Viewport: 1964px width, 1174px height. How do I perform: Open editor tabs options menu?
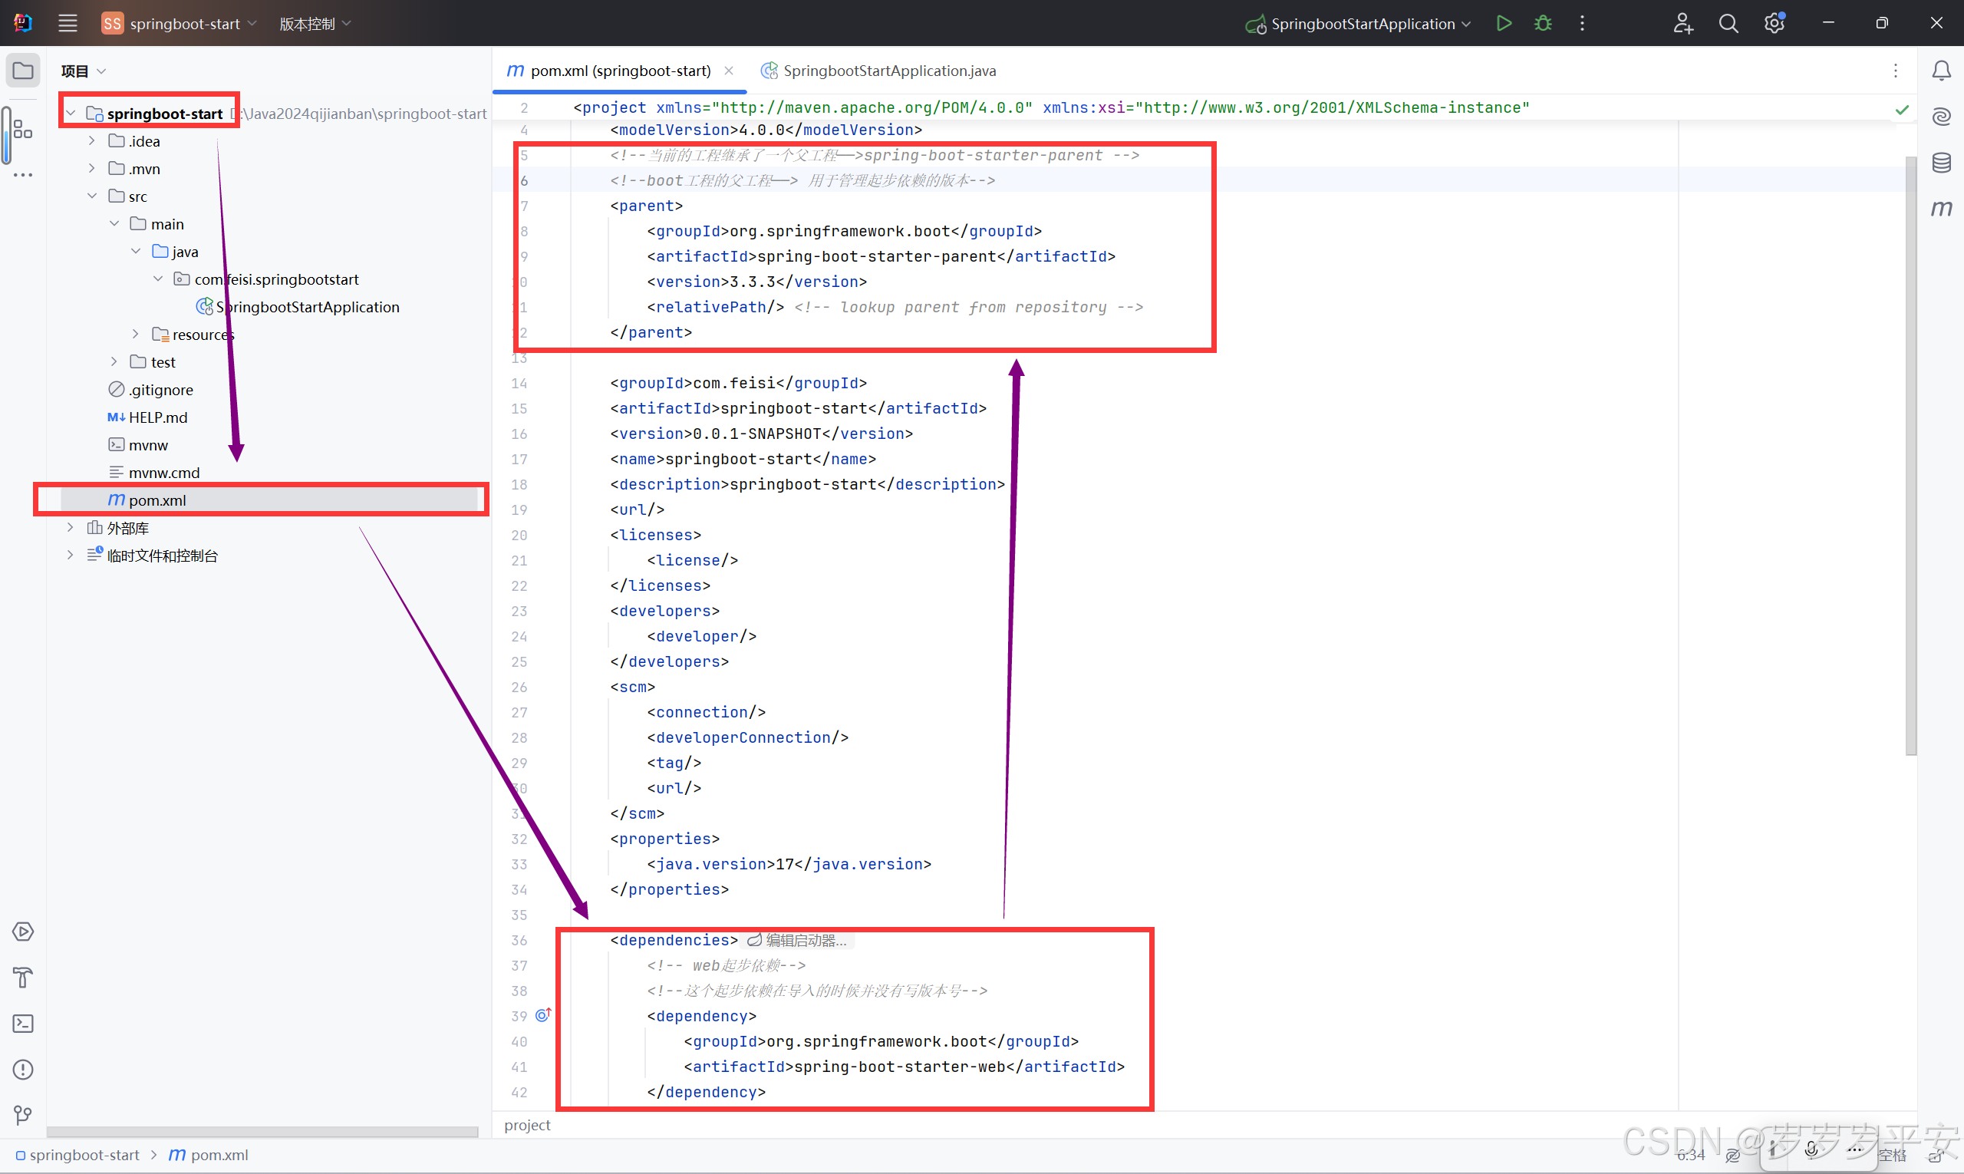[1895, 71]
